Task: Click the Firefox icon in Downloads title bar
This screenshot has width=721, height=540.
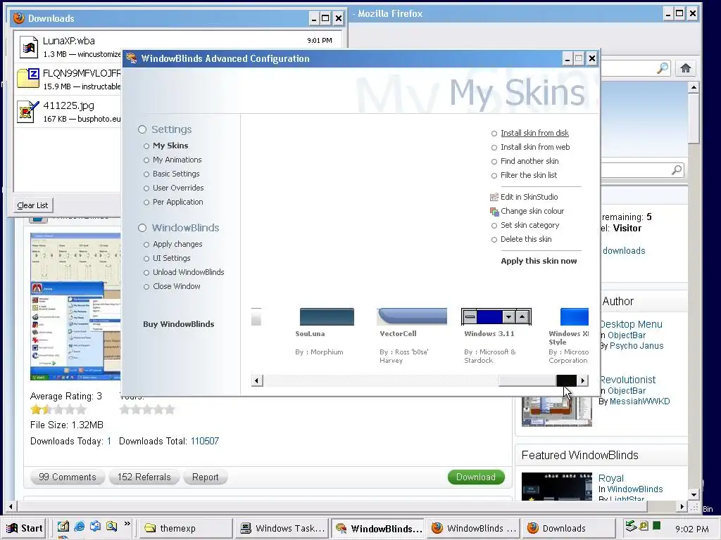Action: (x=18, y=18)
